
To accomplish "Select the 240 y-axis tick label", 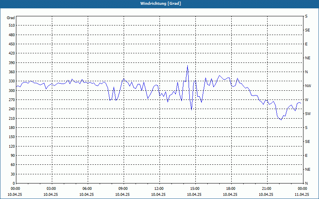I will click(x=12, y=109).
